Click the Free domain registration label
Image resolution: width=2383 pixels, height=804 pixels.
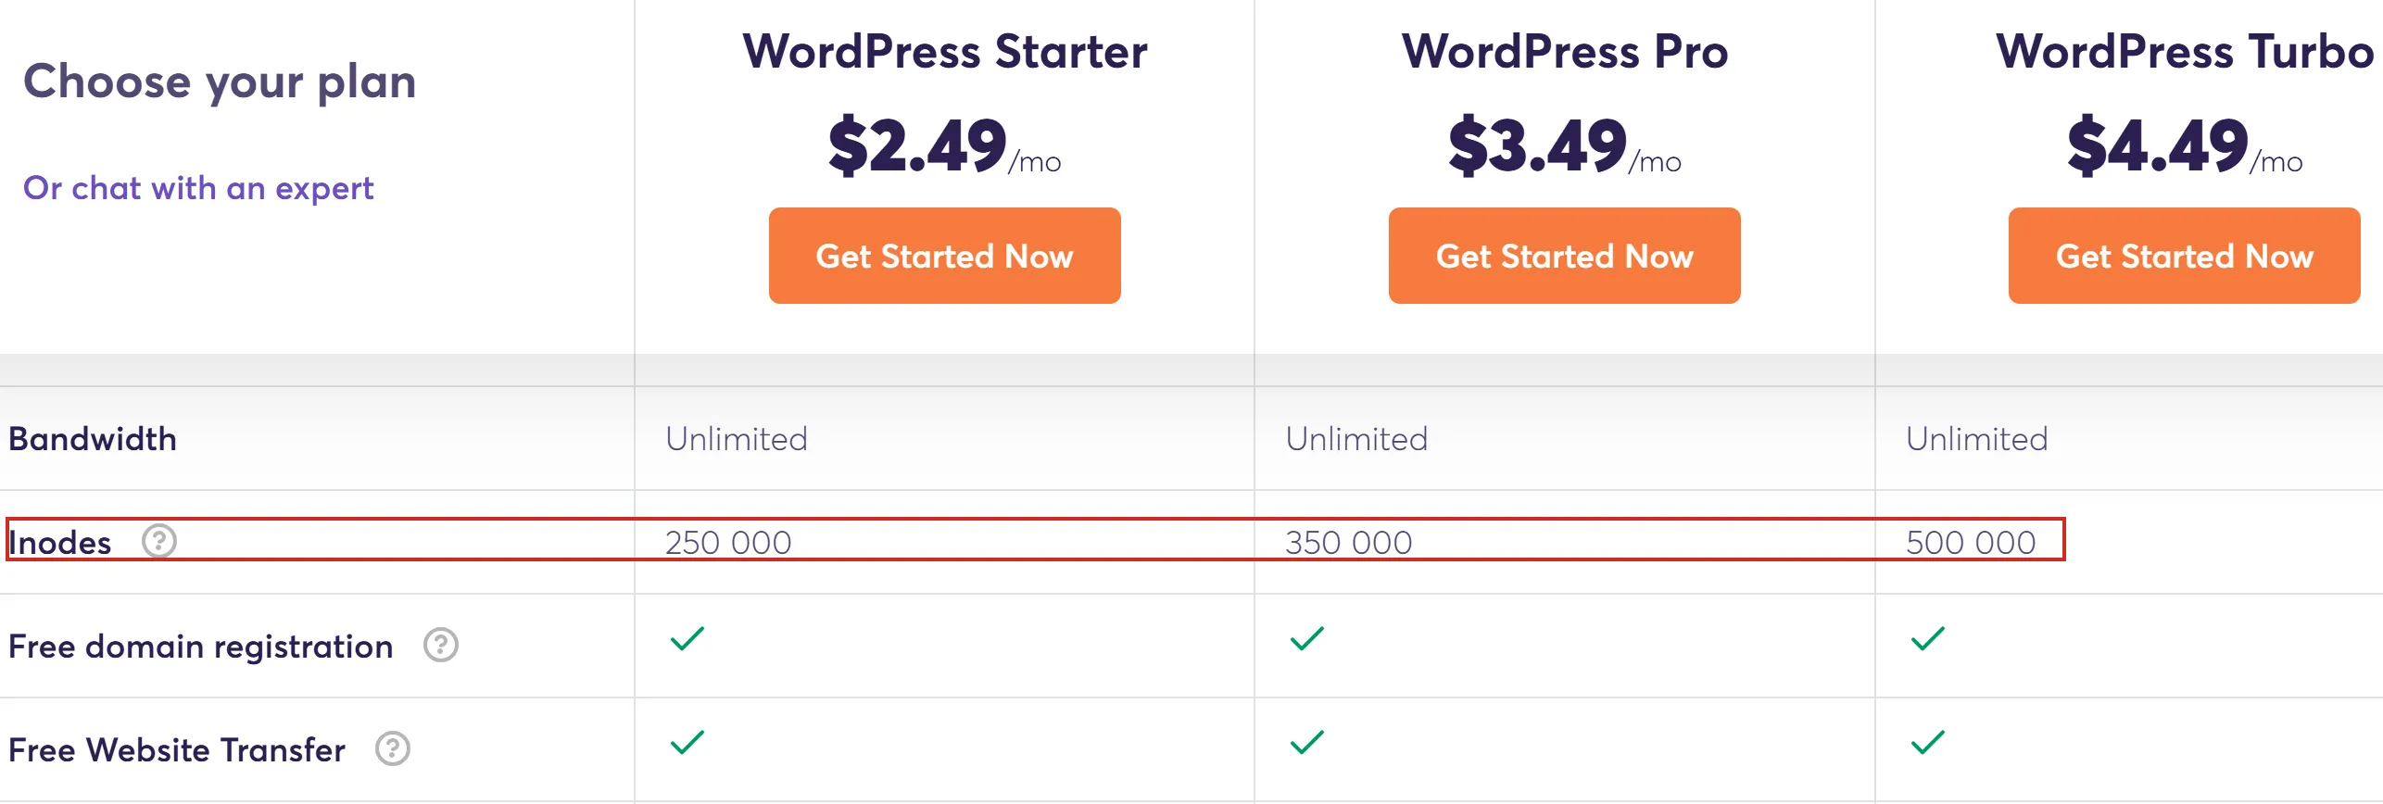click(x=201, y=646)
